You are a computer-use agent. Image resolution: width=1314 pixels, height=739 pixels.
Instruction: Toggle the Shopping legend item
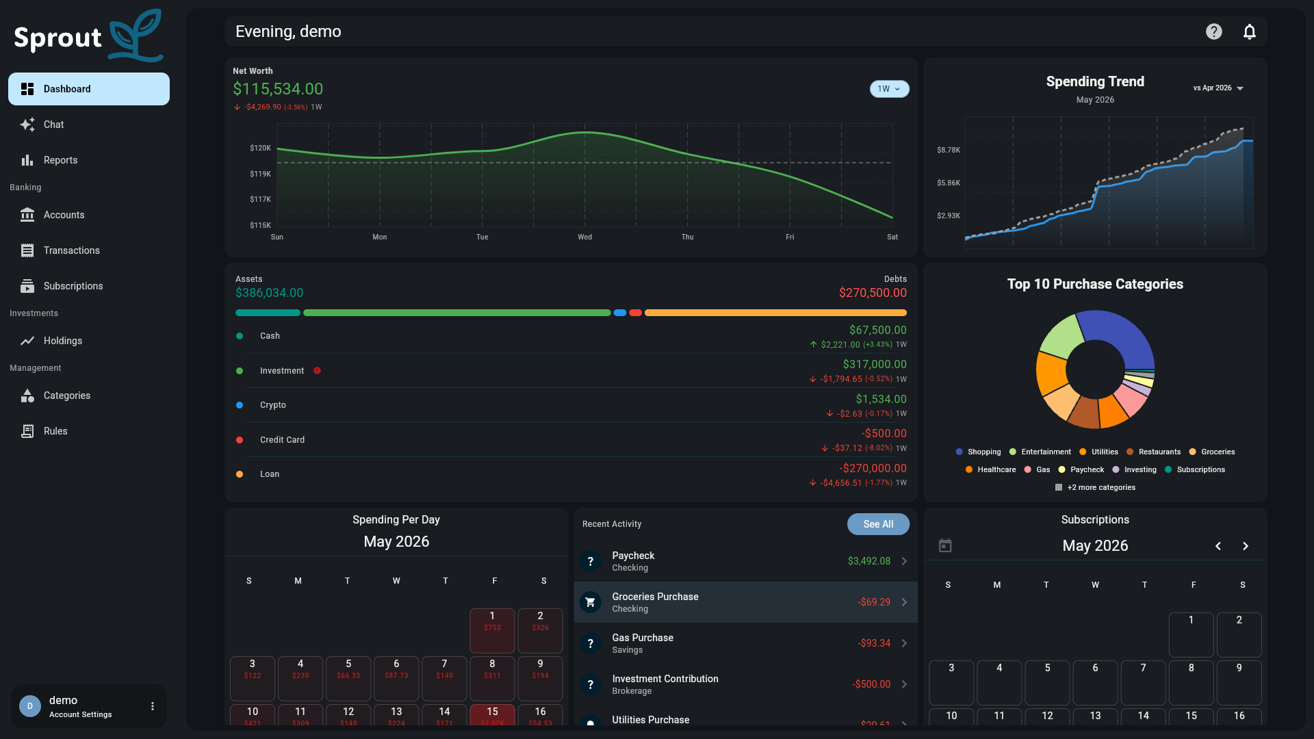point(978,452)
